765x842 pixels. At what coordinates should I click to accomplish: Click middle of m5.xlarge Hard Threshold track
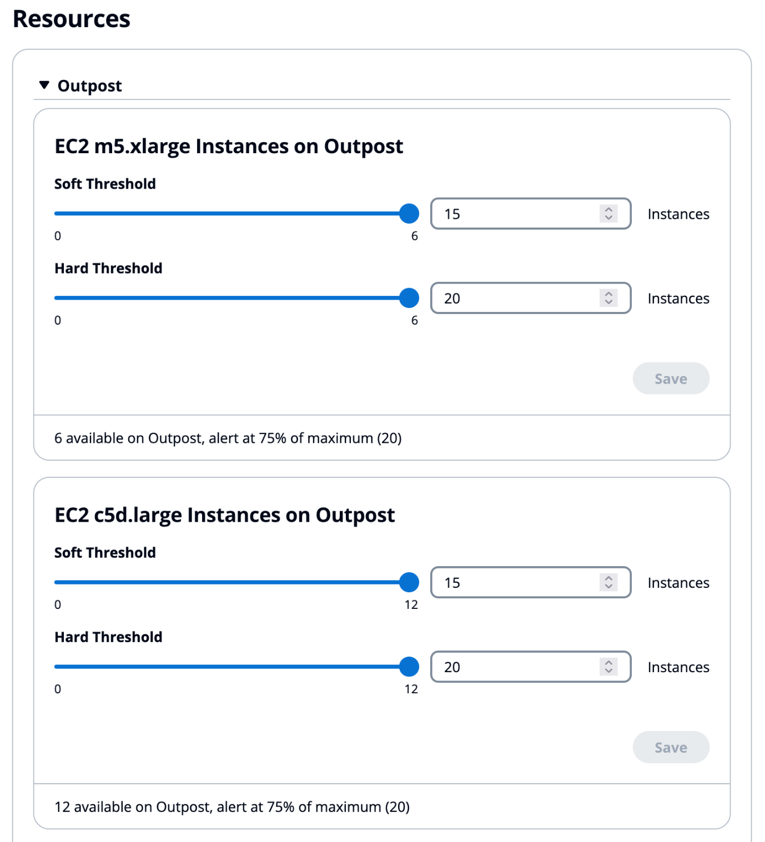coord(231,298)
